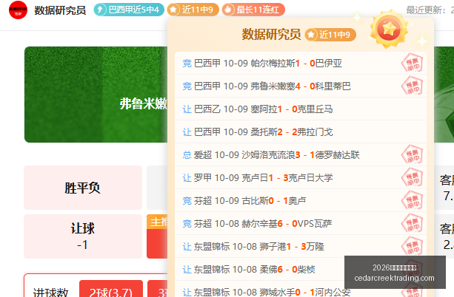454x297 pixels.
Task: Open the 巴西甲近5中4 badge
Action: tap(129, 10)
